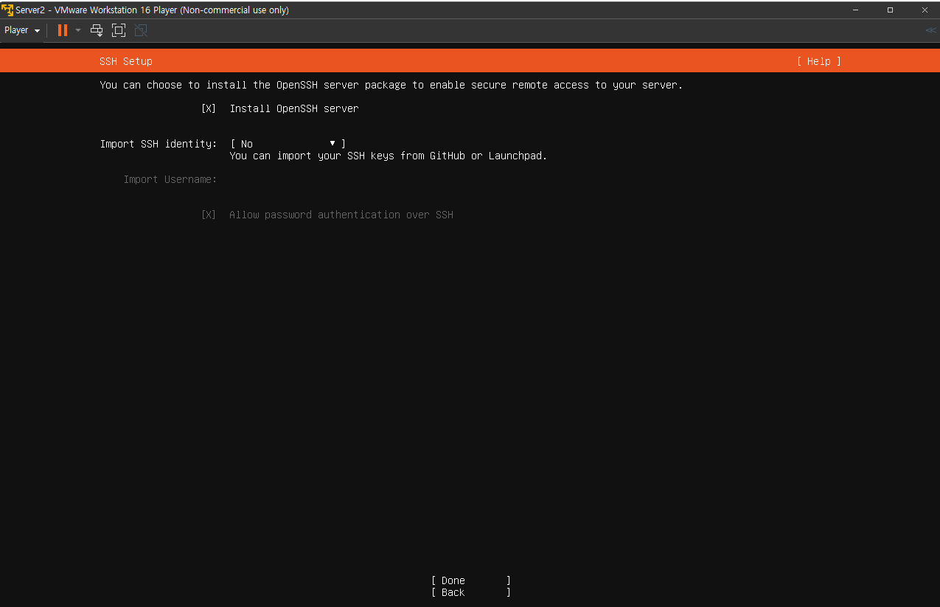Go Back to previous installer screen
940x607 pixels.
pos(471,592)
